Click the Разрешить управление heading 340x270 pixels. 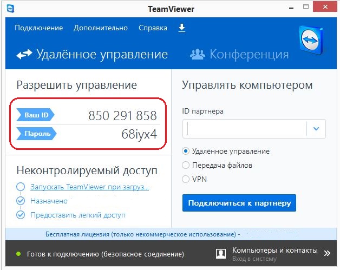tap(77, 85)
